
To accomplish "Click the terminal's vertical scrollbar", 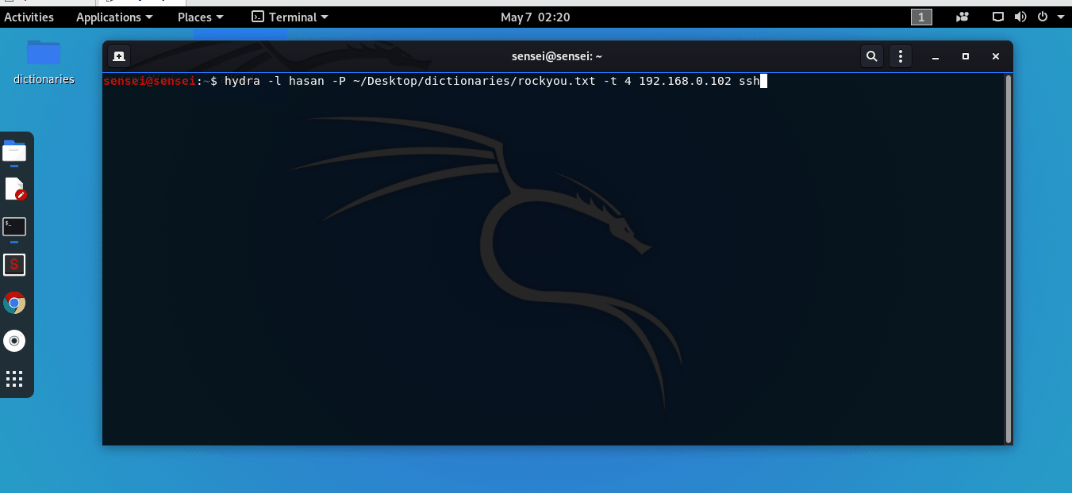I will click(1009, 258).
